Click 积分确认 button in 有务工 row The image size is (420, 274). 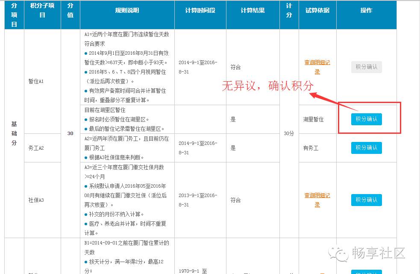click(367, 148)
